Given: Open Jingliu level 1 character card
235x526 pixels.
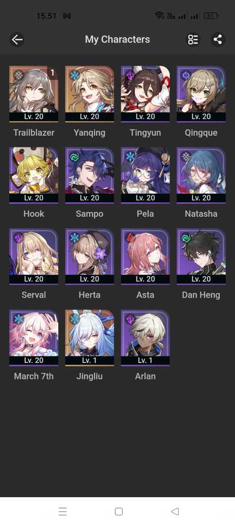Looking at the screenshot, I should click(90, 338).
